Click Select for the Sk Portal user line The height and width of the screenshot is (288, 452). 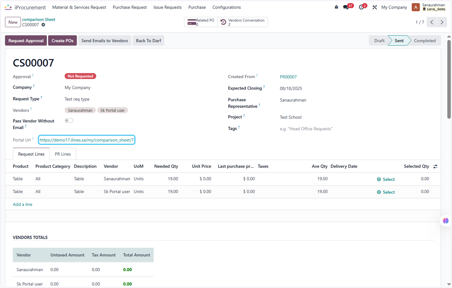386,192
